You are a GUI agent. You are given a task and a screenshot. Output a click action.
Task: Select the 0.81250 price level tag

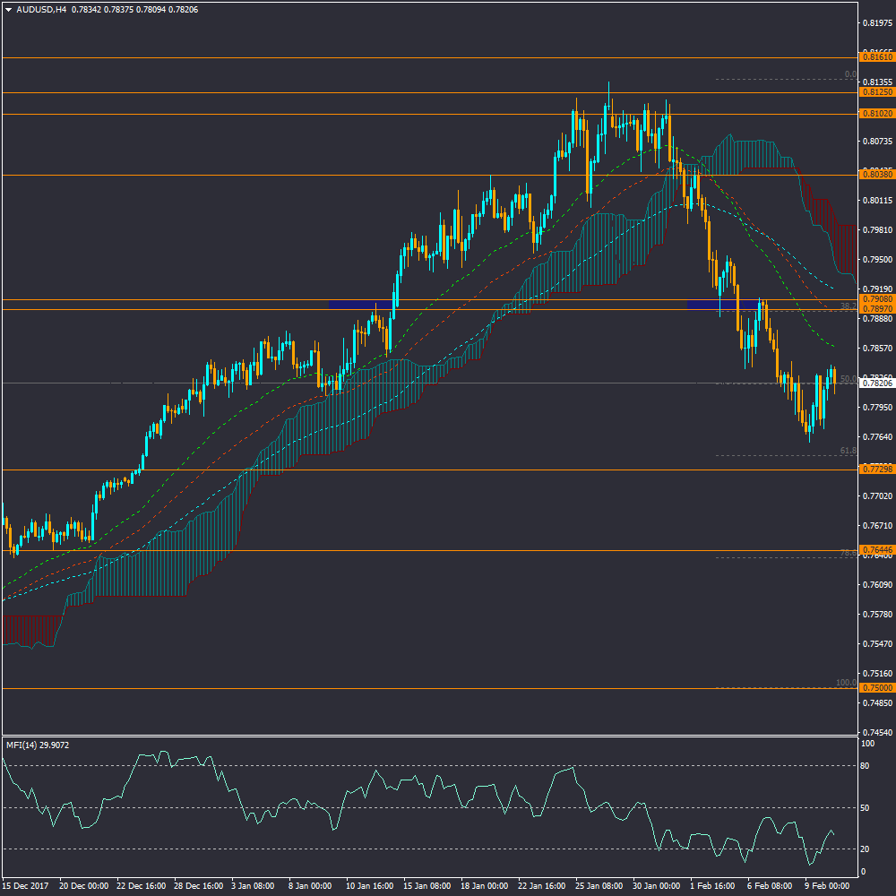(875, 92)
